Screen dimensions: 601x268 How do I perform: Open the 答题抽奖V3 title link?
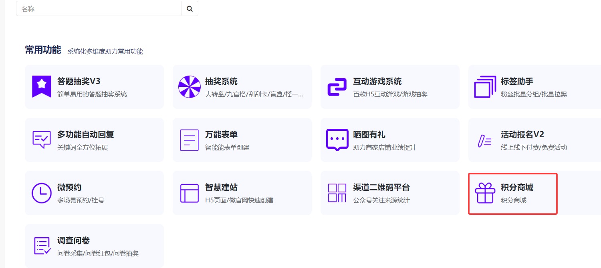point(79,82)
